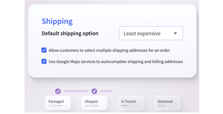Click the empty circle above Delivered
Image resolution: width=223 pixels, height=114 pixels.
coord(167,91)
